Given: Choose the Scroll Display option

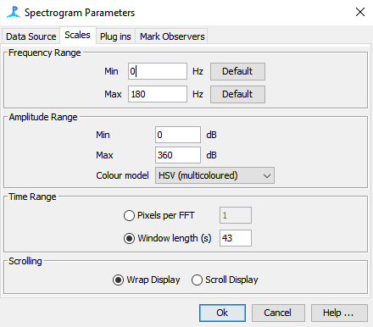Looking at the screenshot, I should click(x=197, y=280).
